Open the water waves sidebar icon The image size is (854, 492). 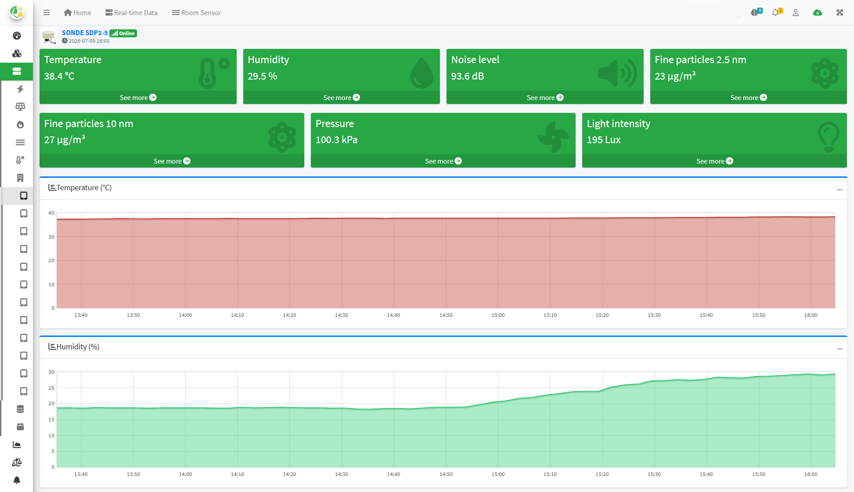point(20,142)
